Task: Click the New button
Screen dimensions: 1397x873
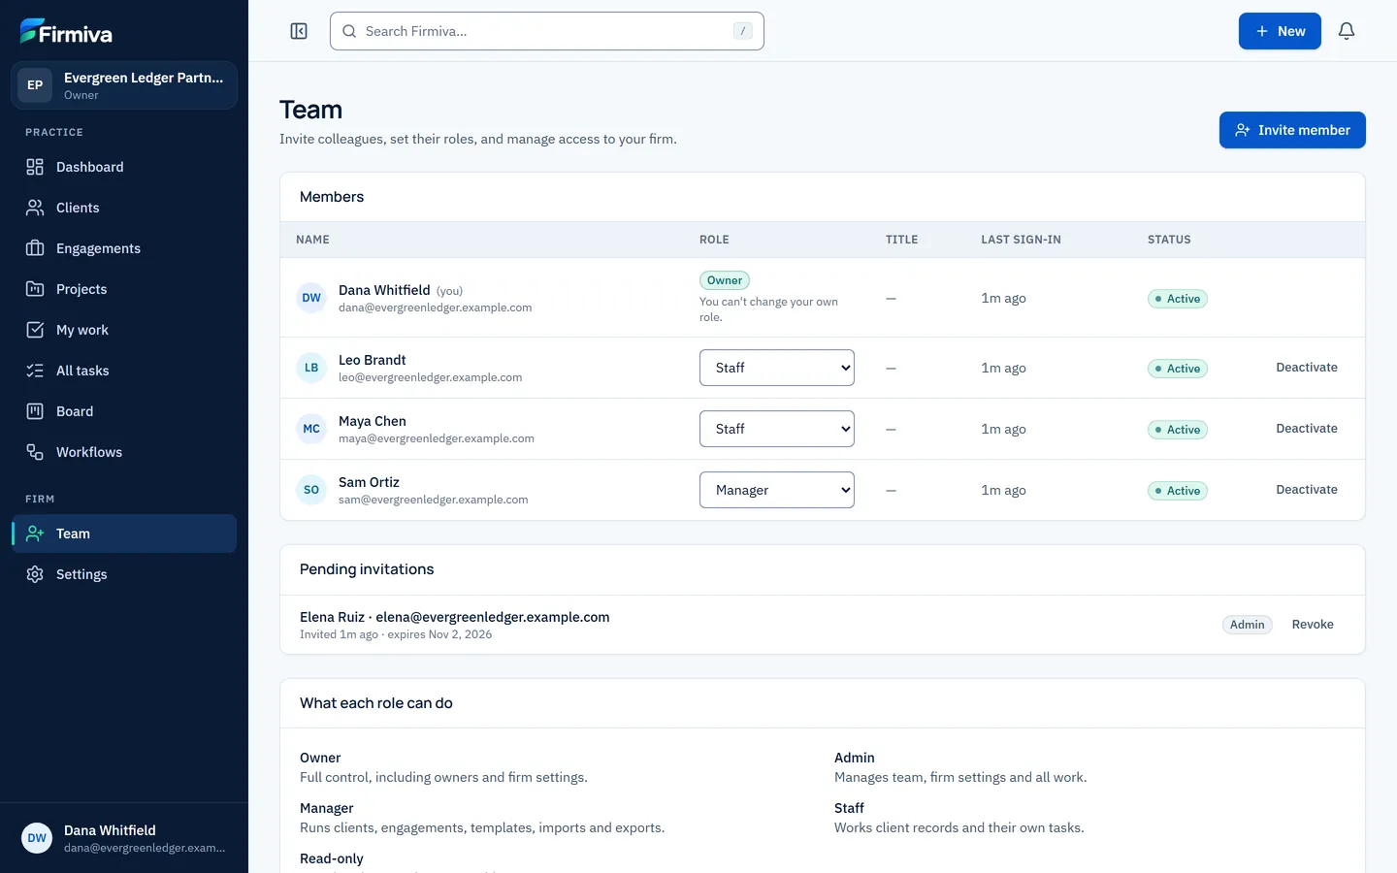Action: (x=1280, y=31)
